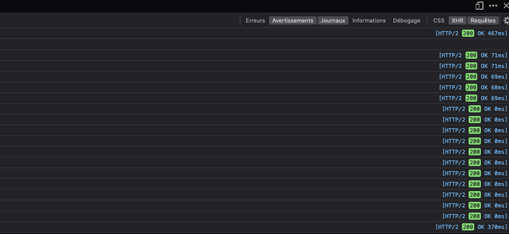Open the three-dots devtools options menu
Screen dimensions: 509x234
click(x=493, y=6)
